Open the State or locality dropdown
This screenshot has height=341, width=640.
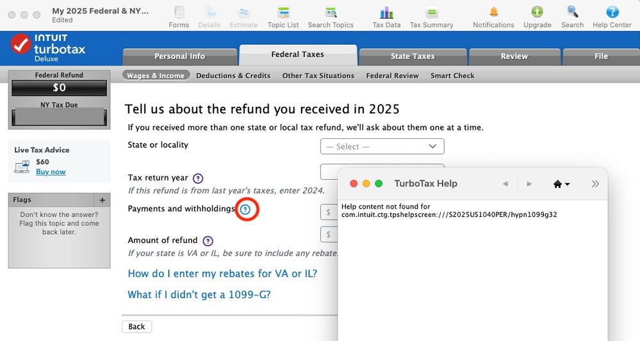tap(382, 147)
